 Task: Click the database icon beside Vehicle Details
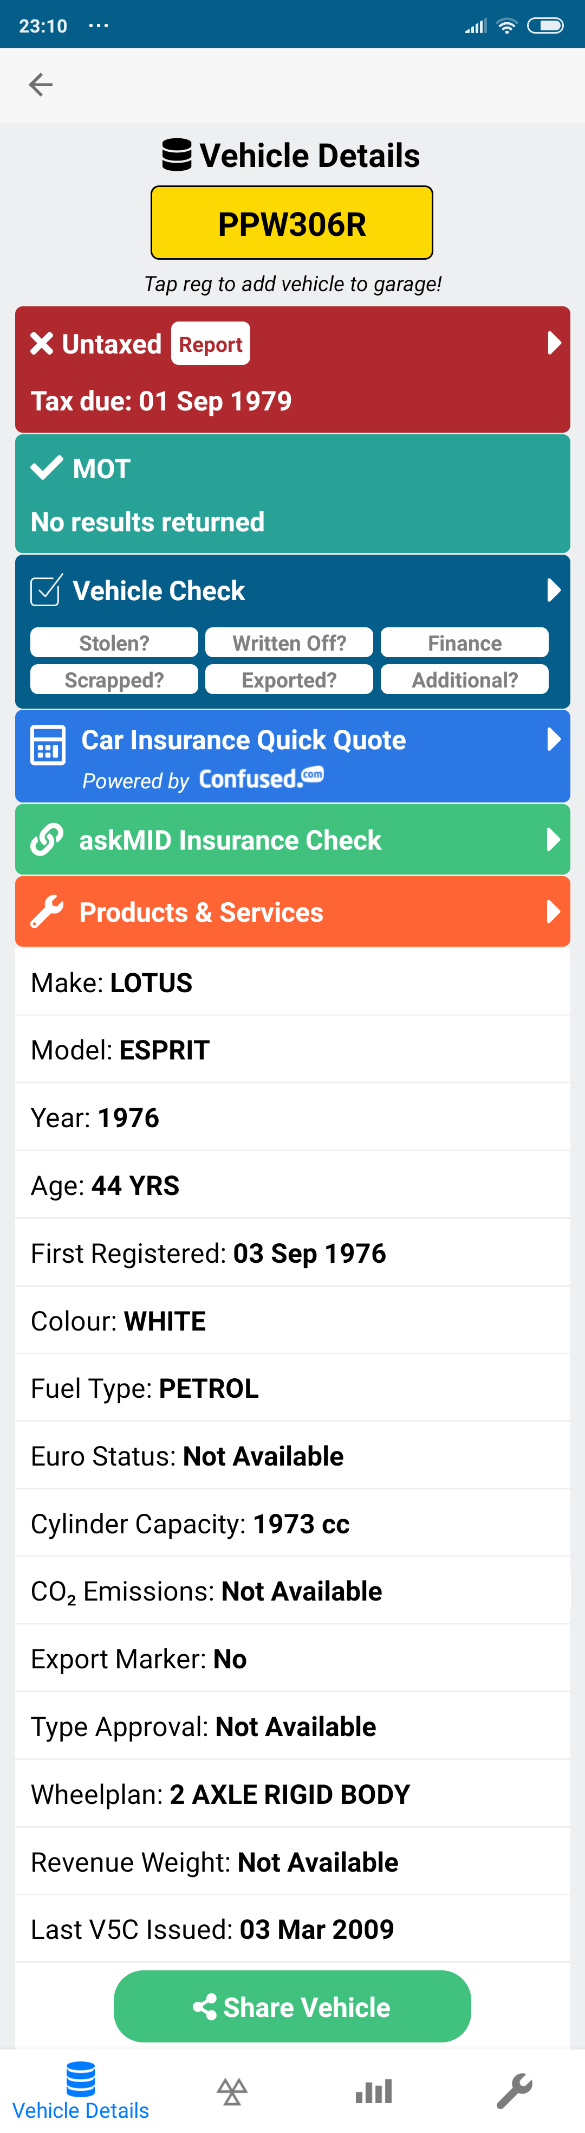pos(176,155)
